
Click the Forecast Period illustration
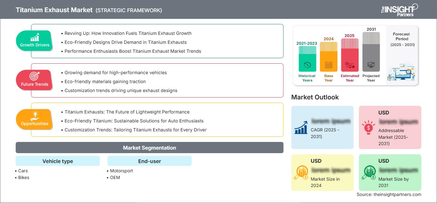click(x=401, y=73)
